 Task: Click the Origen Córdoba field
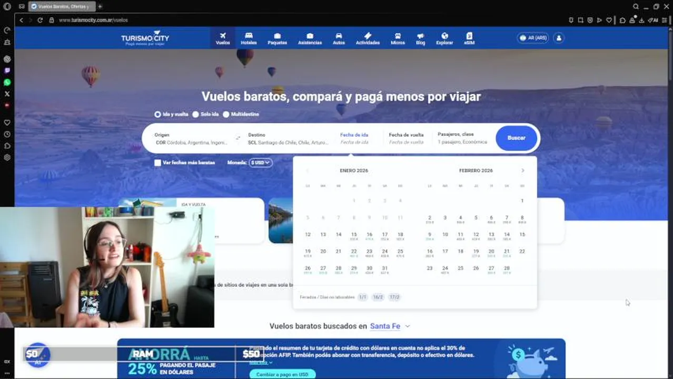click(192, 138)
